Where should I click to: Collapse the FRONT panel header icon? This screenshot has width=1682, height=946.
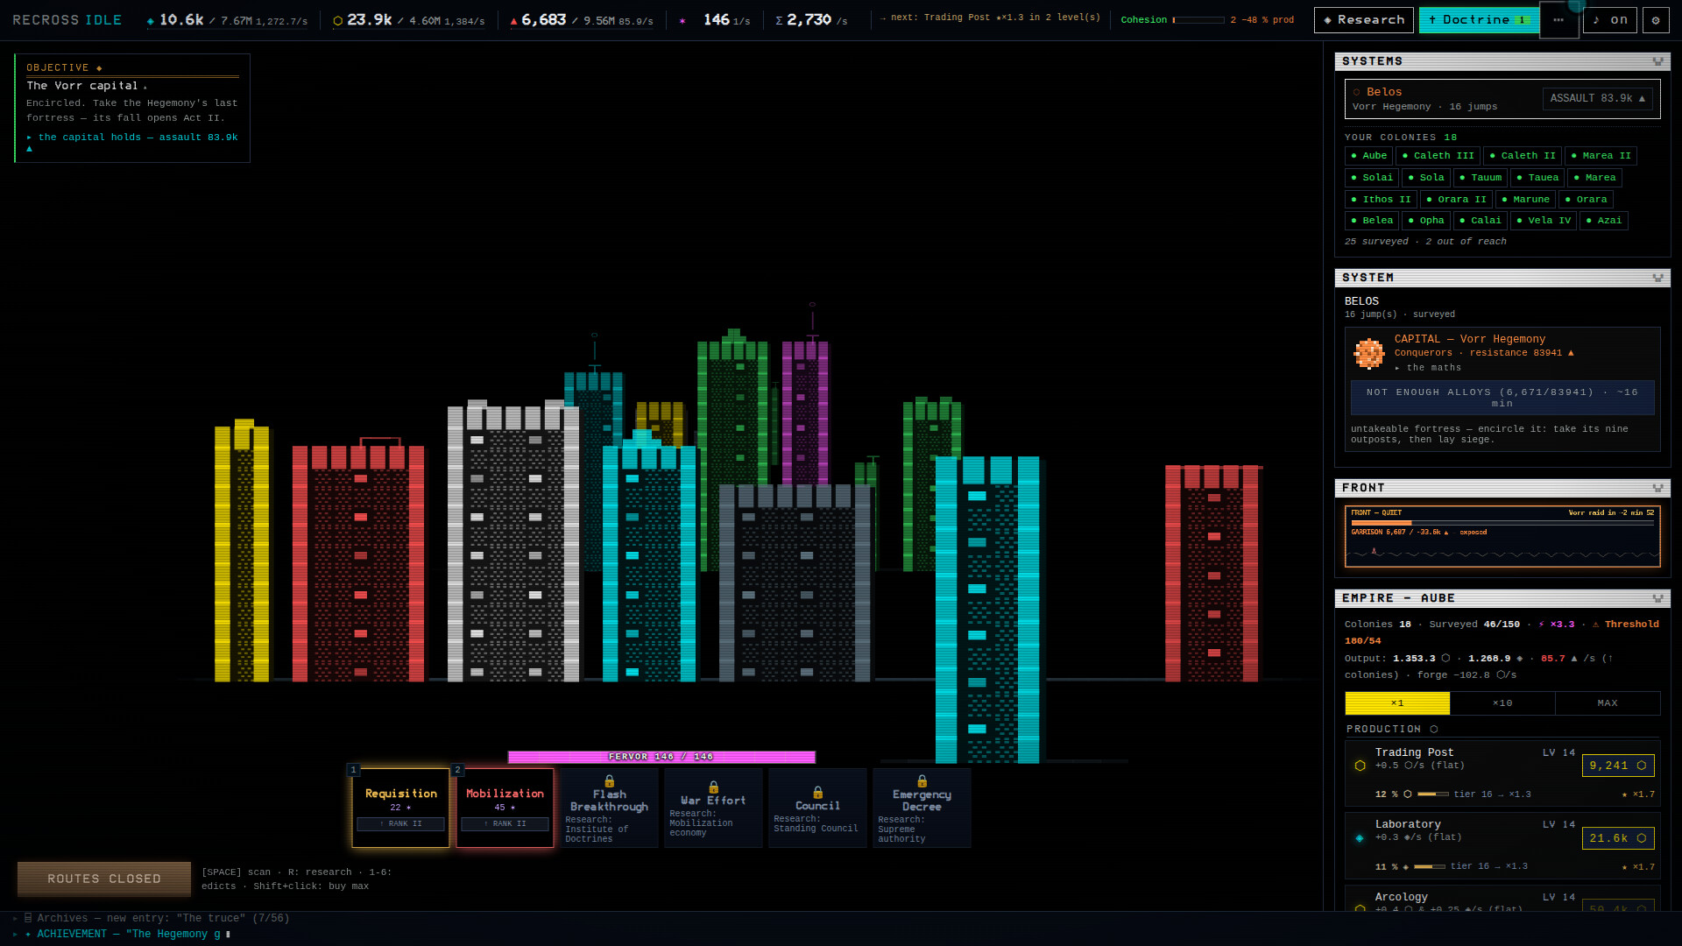click(x=1657, y=488)
